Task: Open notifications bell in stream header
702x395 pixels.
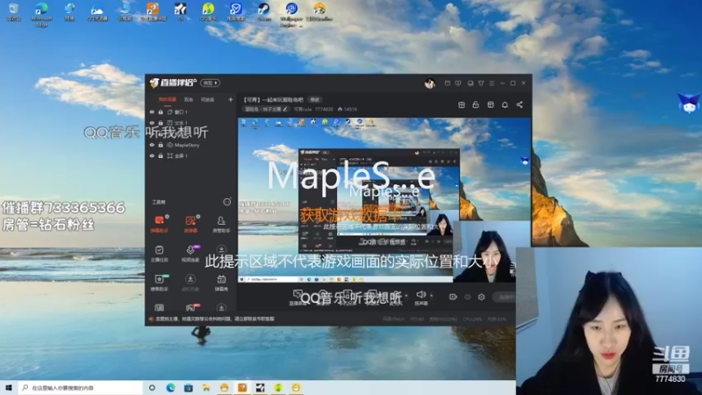Action: coord(505,104)
